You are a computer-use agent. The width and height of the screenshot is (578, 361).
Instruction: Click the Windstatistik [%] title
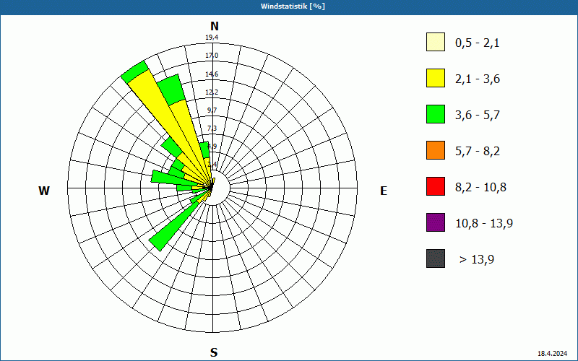tap(293, 6)
